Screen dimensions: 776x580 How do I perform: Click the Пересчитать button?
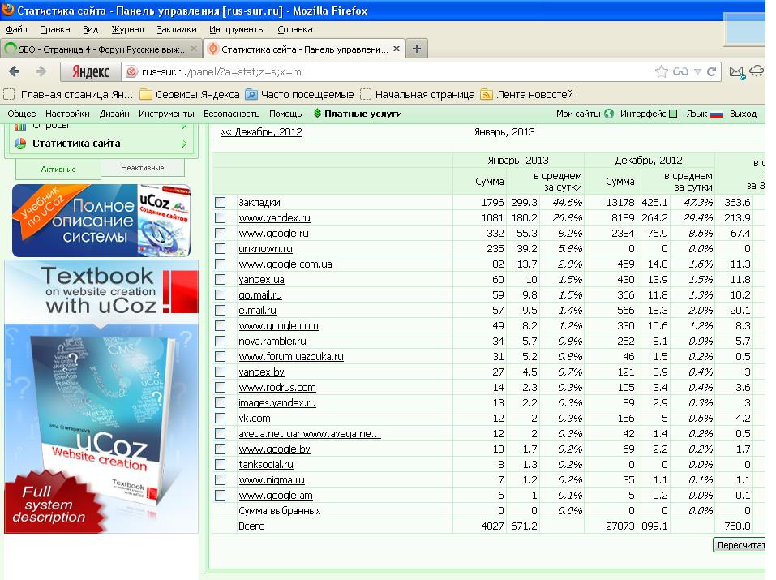point(740,545)
